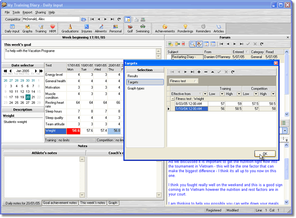Go to next target record in the Targets dialog

pos(185,72)
